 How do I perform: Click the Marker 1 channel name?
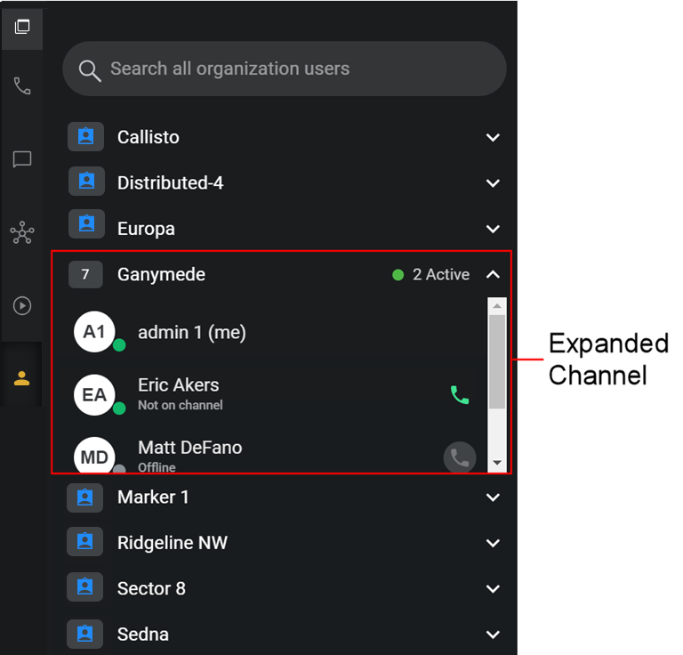[x=153, y=497]
